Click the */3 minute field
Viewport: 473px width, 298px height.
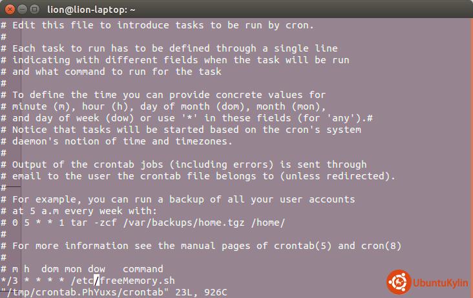[x=9, y=281]
